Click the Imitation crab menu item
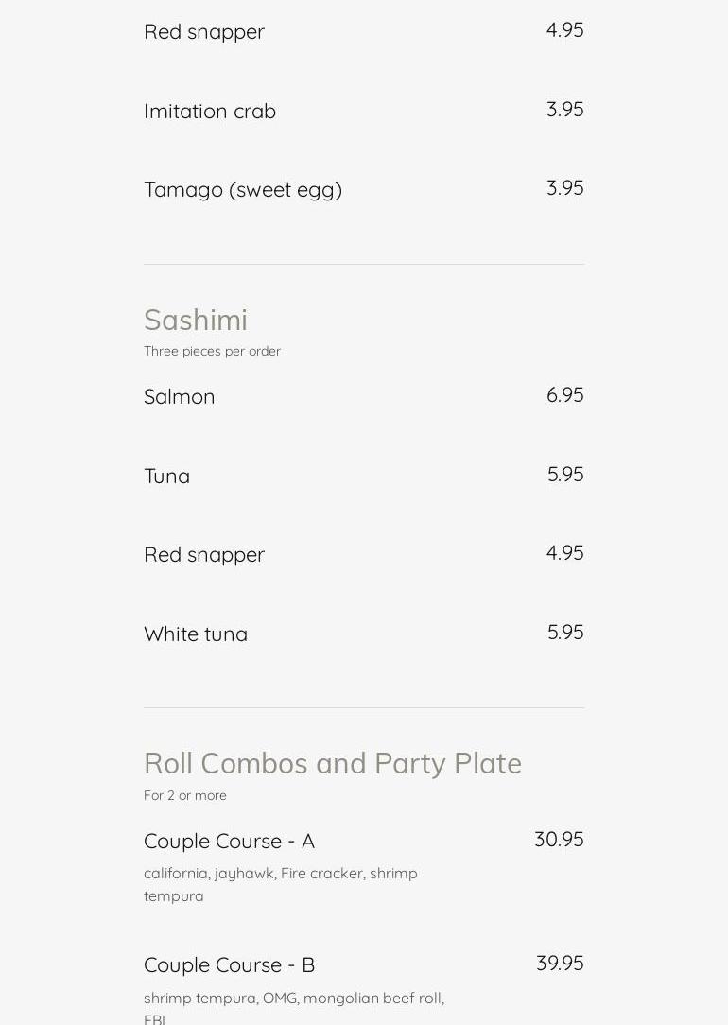 pyautogui.click(x=210, y=112)
